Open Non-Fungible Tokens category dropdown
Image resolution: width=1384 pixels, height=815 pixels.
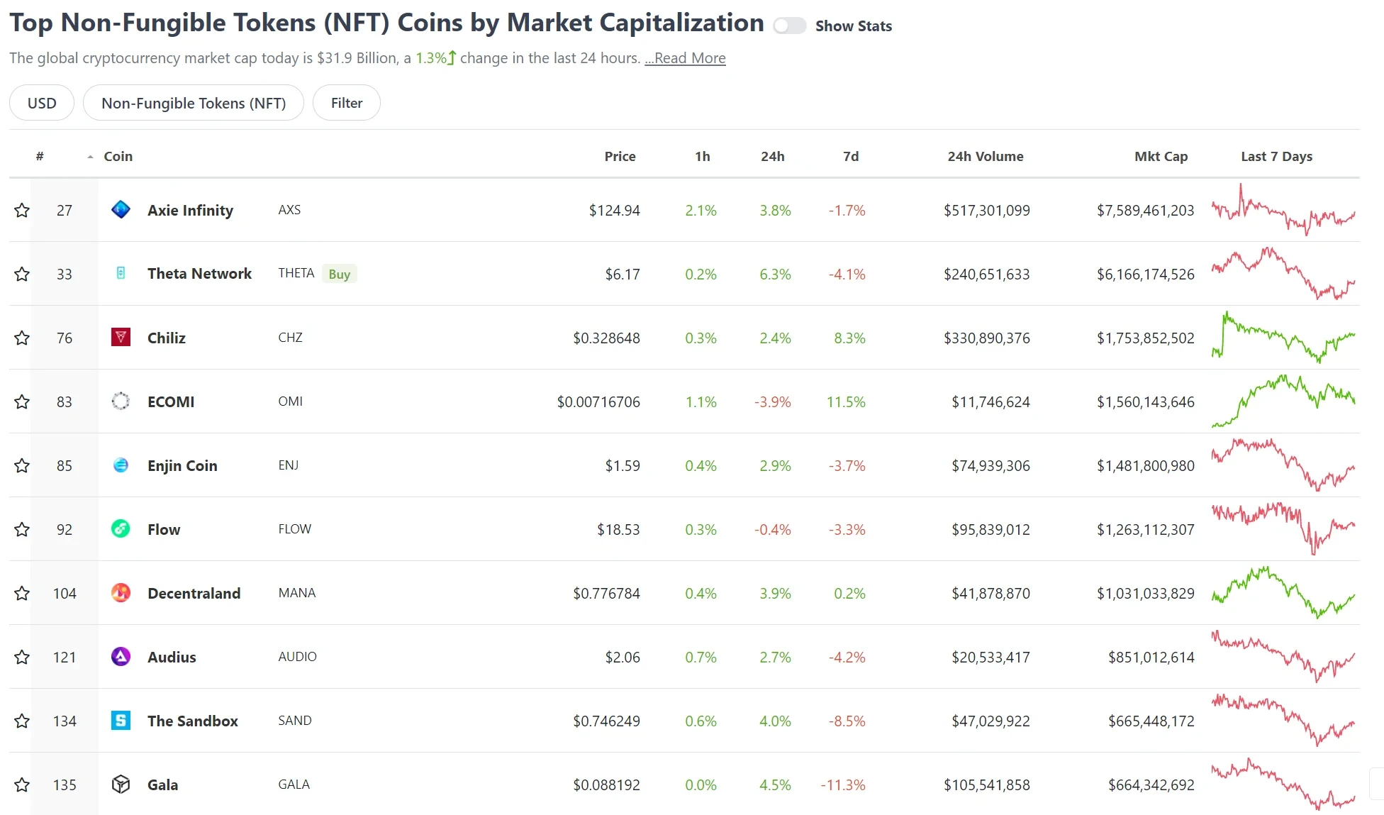coord(194,103)
